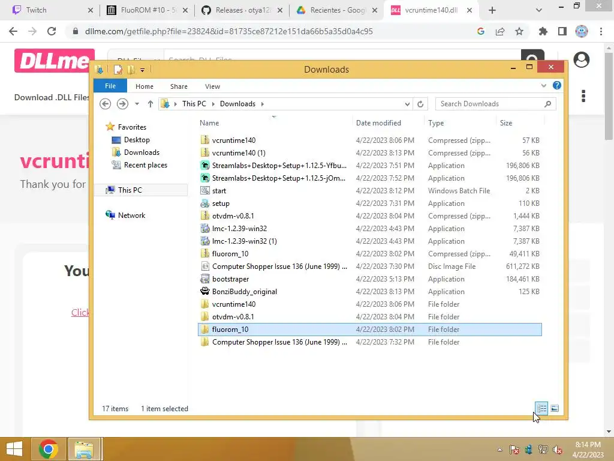The image size is (614, 461).
Task: Select lmc-1.2.39-win32 (1) application
Action: (369, 241)
